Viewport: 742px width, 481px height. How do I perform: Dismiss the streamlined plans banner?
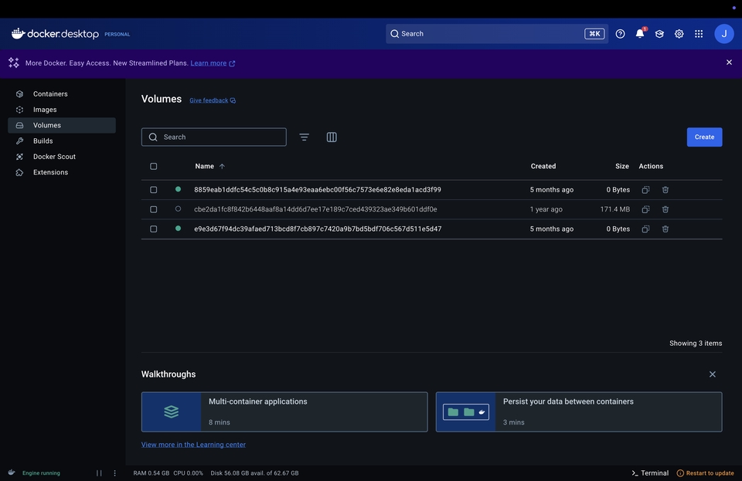(729, 63)
